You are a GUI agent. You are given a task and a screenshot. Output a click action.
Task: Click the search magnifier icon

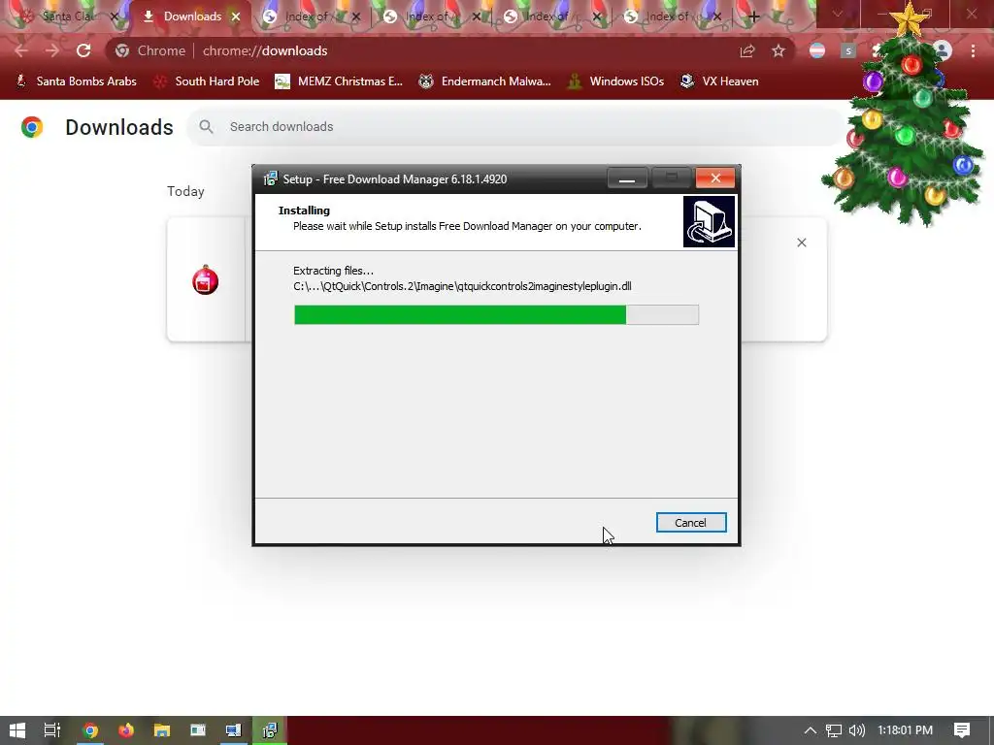206,127
